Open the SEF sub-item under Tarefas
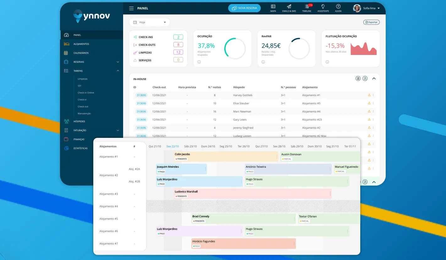 (79, 86)
